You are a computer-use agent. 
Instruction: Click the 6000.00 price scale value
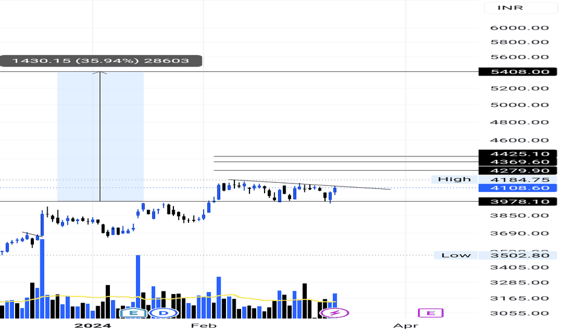tap(519, 28)
